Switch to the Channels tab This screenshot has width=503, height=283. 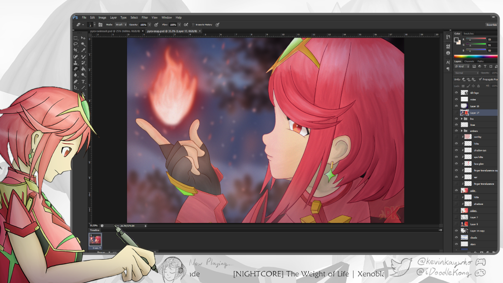click(469, 61)
